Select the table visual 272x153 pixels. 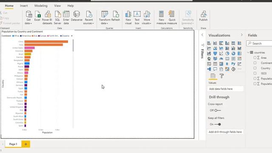(x=215, y=64)
